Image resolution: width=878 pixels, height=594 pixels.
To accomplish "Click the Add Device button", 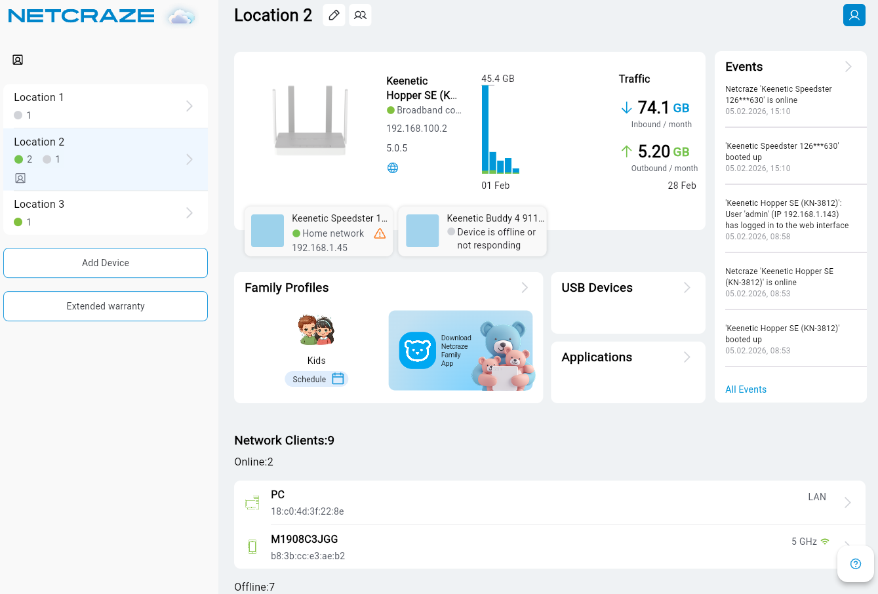I will [x=105, y=263].
